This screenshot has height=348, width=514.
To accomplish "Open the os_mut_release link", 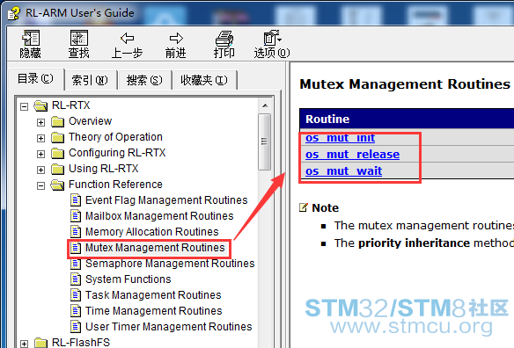I will coord(352,154).
